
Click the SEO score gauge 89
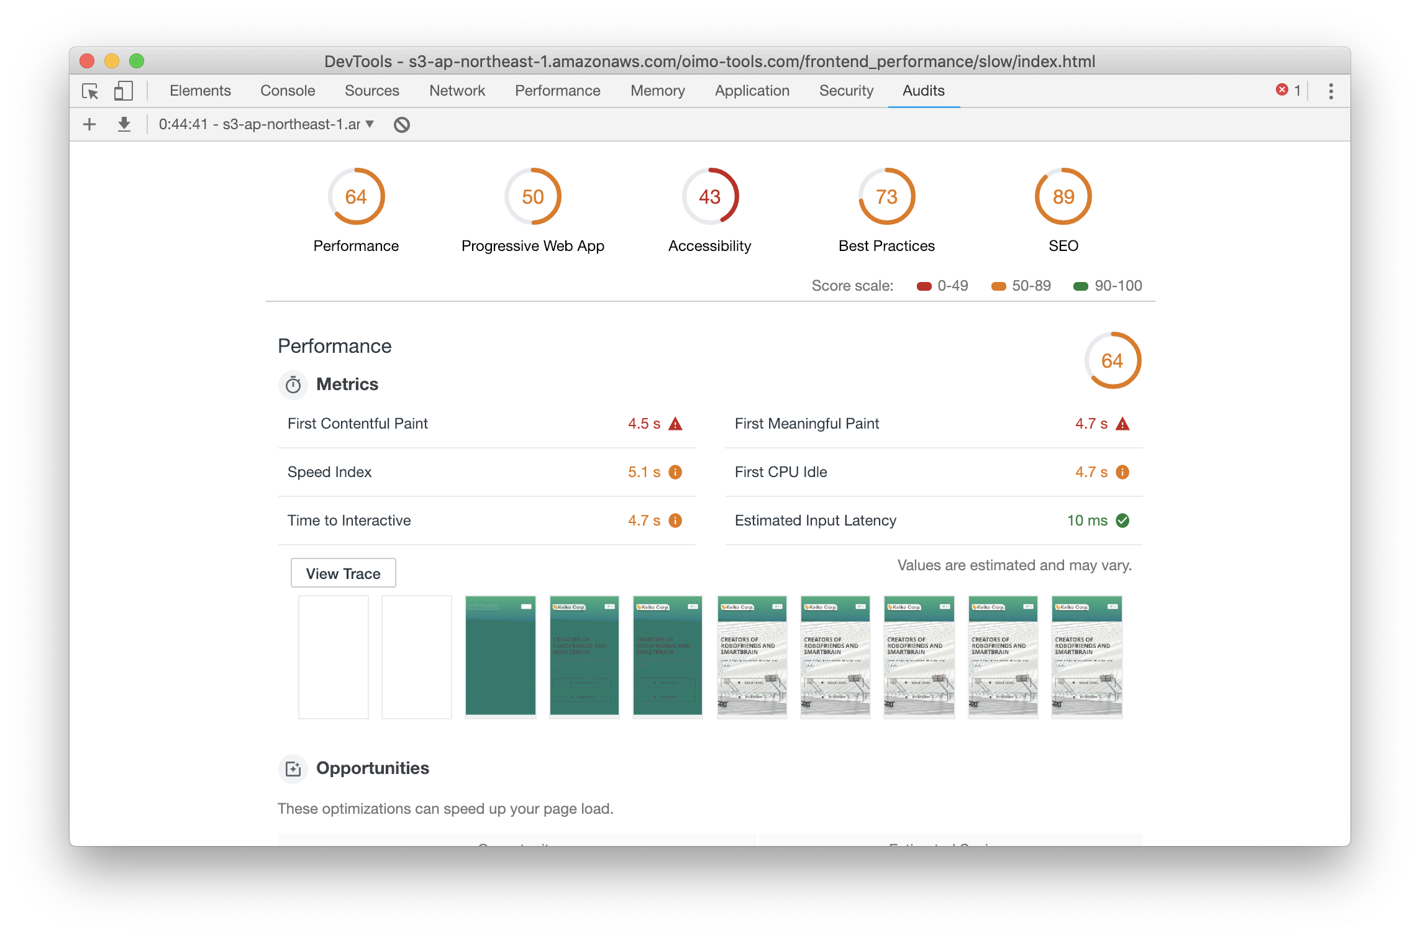1063,196
